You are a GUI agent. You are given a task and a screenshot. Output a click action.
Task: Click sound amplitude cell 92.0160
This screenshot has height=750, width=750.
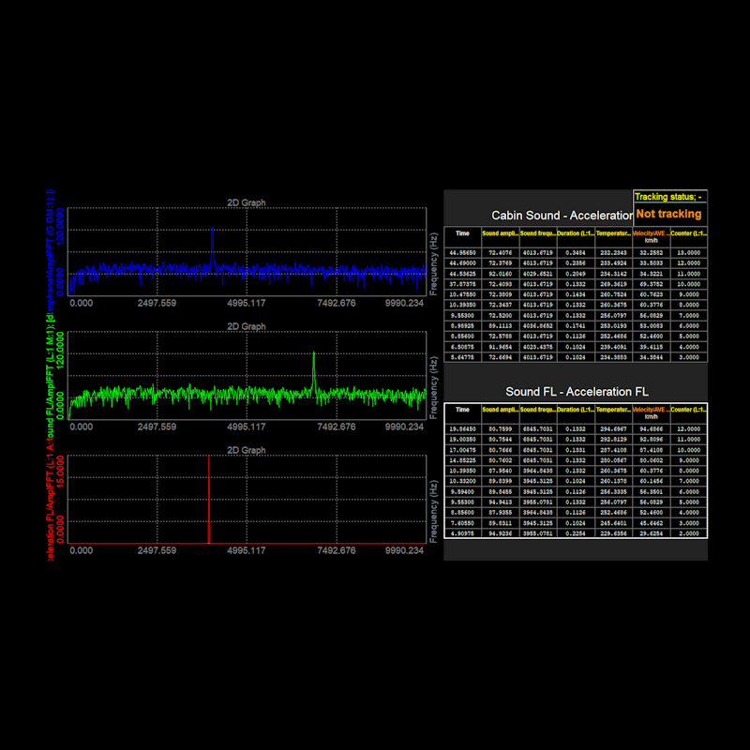[x=501, y=274]
